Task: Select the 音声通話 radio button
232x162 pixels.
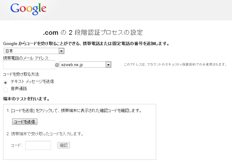Action: [6, 90]
